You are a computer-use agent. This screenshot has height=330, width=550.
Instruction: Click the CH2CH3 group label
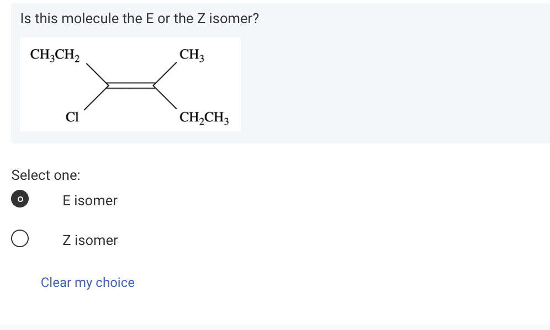204,117
